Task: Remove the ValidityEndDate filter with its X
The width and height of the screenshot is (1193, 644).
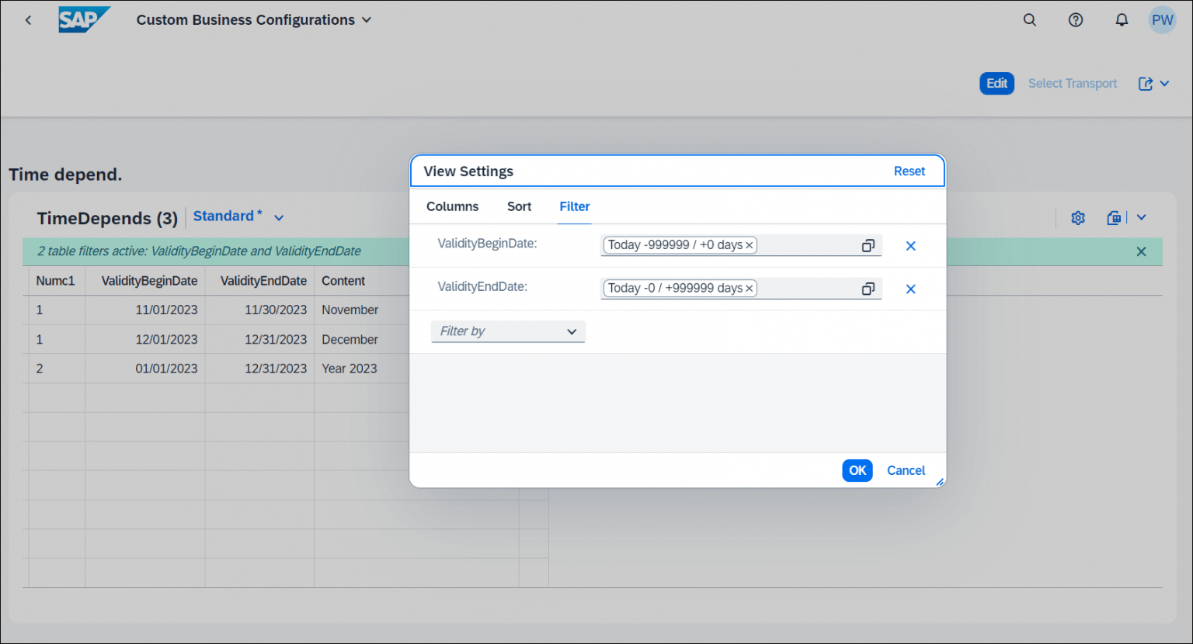Action: tap(910, 288)
